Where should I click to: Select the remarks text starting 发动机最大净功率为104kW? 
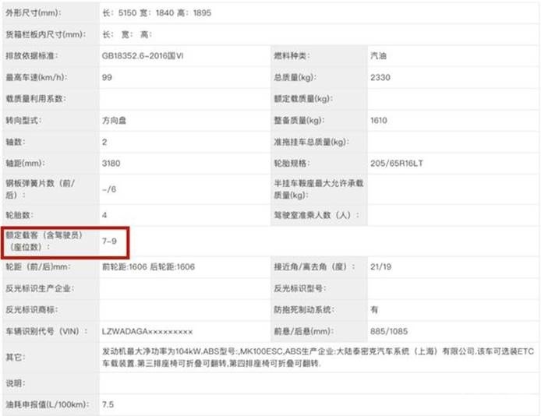[318, 357]
